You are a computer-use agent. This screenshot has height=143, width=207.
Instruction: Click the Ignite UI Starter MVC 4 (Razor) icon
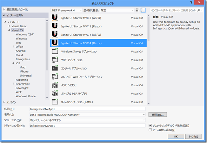(x=55, y=43)
